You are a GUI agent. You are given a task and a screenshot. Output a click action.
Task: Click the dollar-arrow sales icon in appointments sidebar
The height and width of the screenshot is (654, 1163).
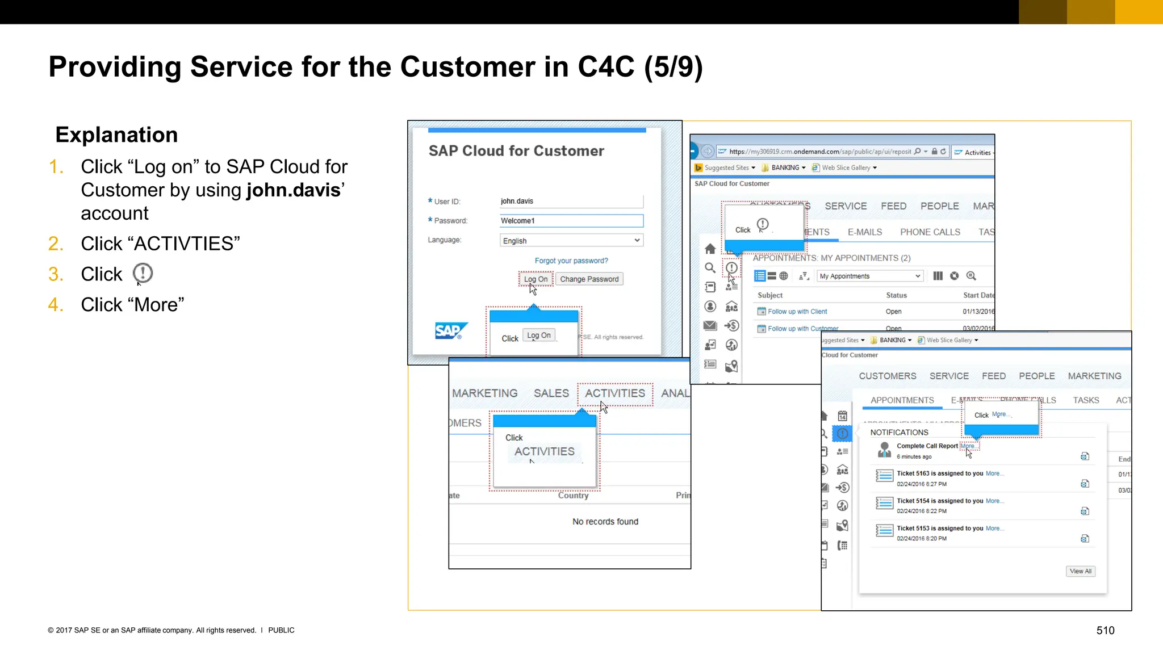click(731, 325)
